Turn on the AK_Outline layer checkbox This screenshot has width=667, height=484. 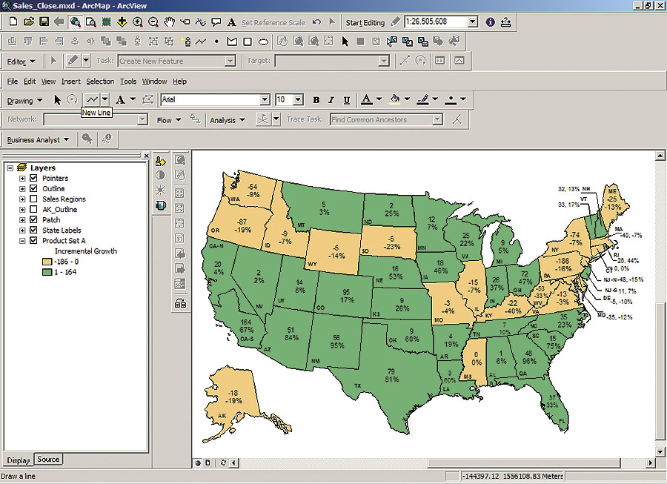[33, 210]
